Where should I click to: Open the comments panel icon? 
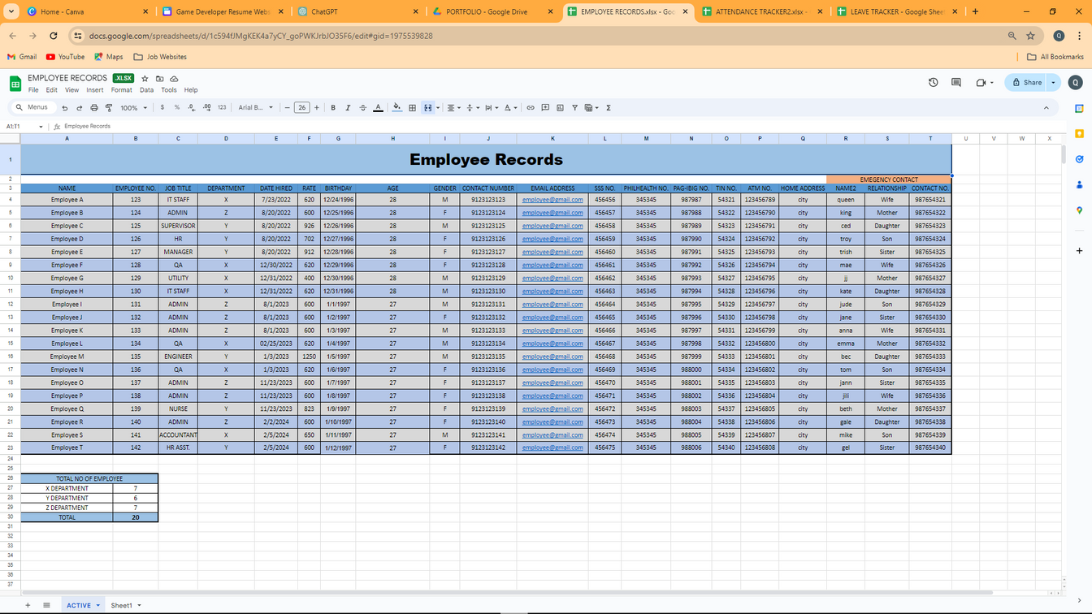click(x=955, y=83)
